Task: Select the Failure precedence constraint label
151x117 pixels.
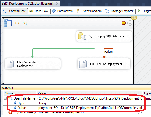Action: 109,52
